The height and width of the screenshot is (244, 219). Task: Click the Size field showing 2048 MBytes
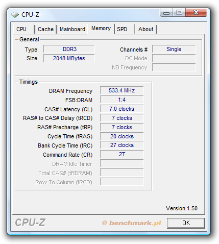(69, 58)
